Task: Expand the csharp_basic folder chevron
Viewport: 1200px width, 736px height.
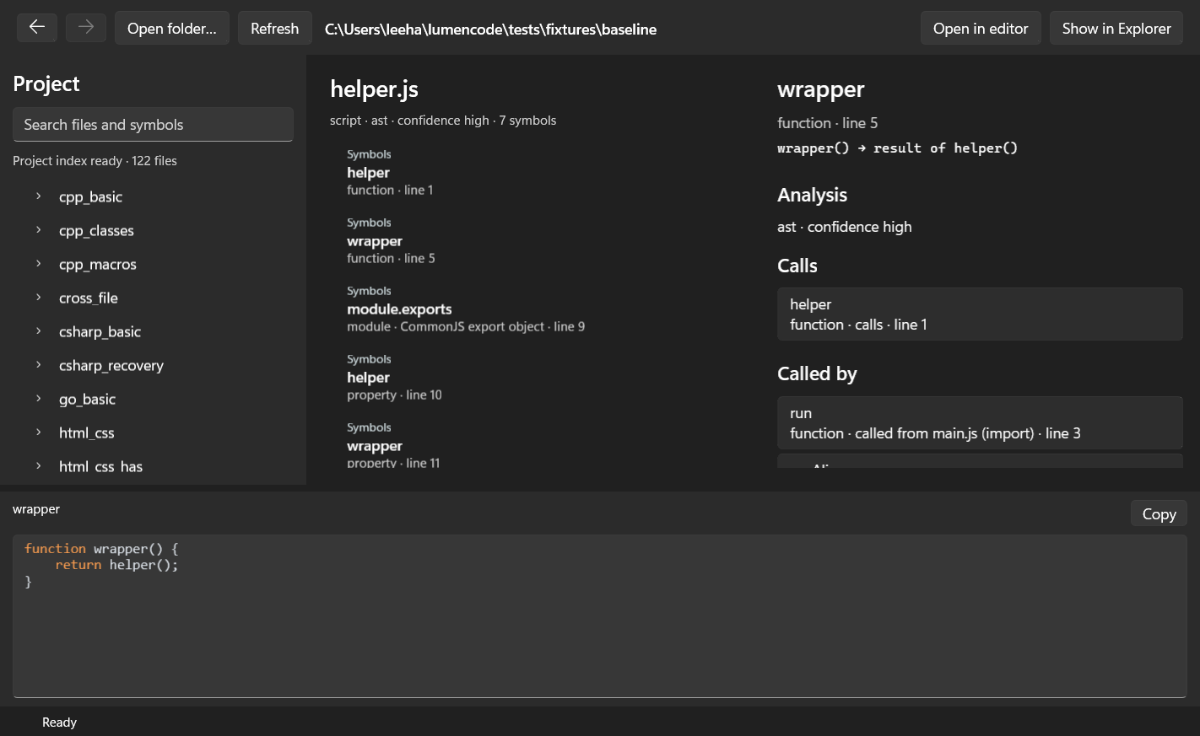Action: pyautogui.click(x=38, y=331)
